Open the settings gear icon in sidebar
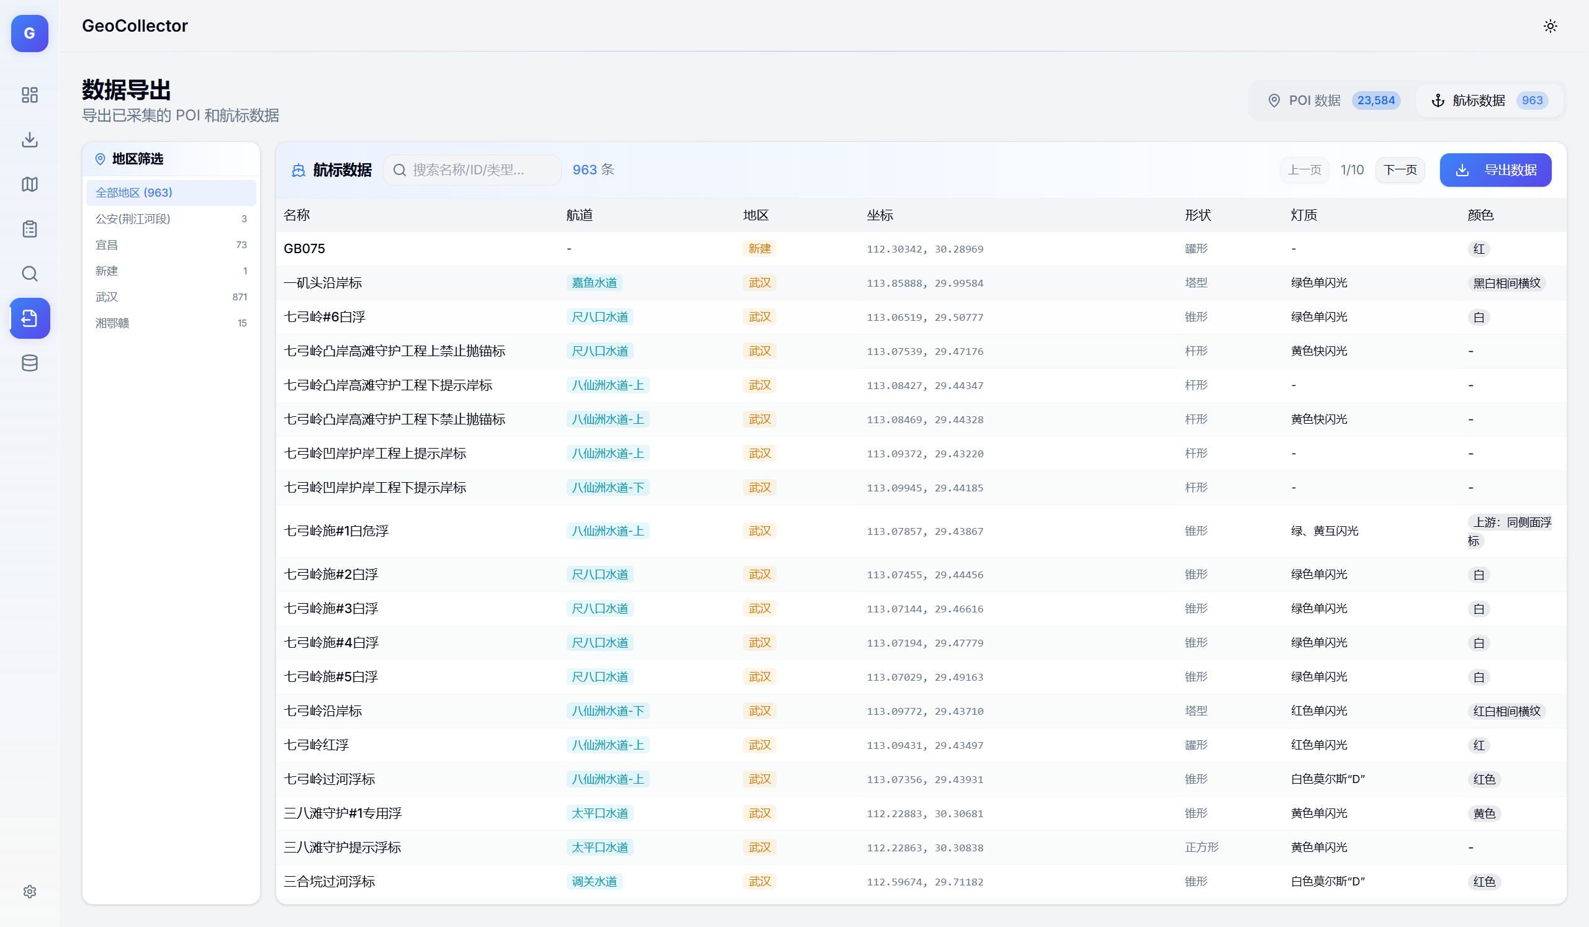1589x927 pixels. coord(30,891)
